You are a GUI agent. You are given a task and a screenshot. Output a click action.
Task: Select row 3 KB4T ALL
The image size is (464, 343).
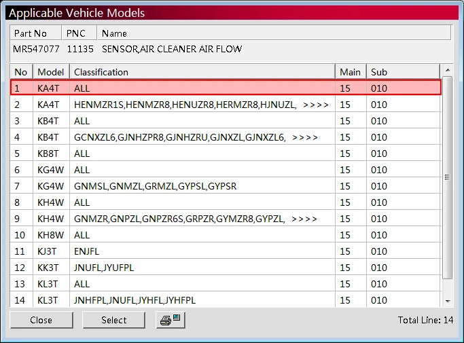coord(226,121)
